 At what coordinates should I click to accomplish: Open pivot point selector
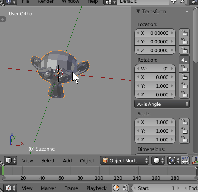point(174,160)
